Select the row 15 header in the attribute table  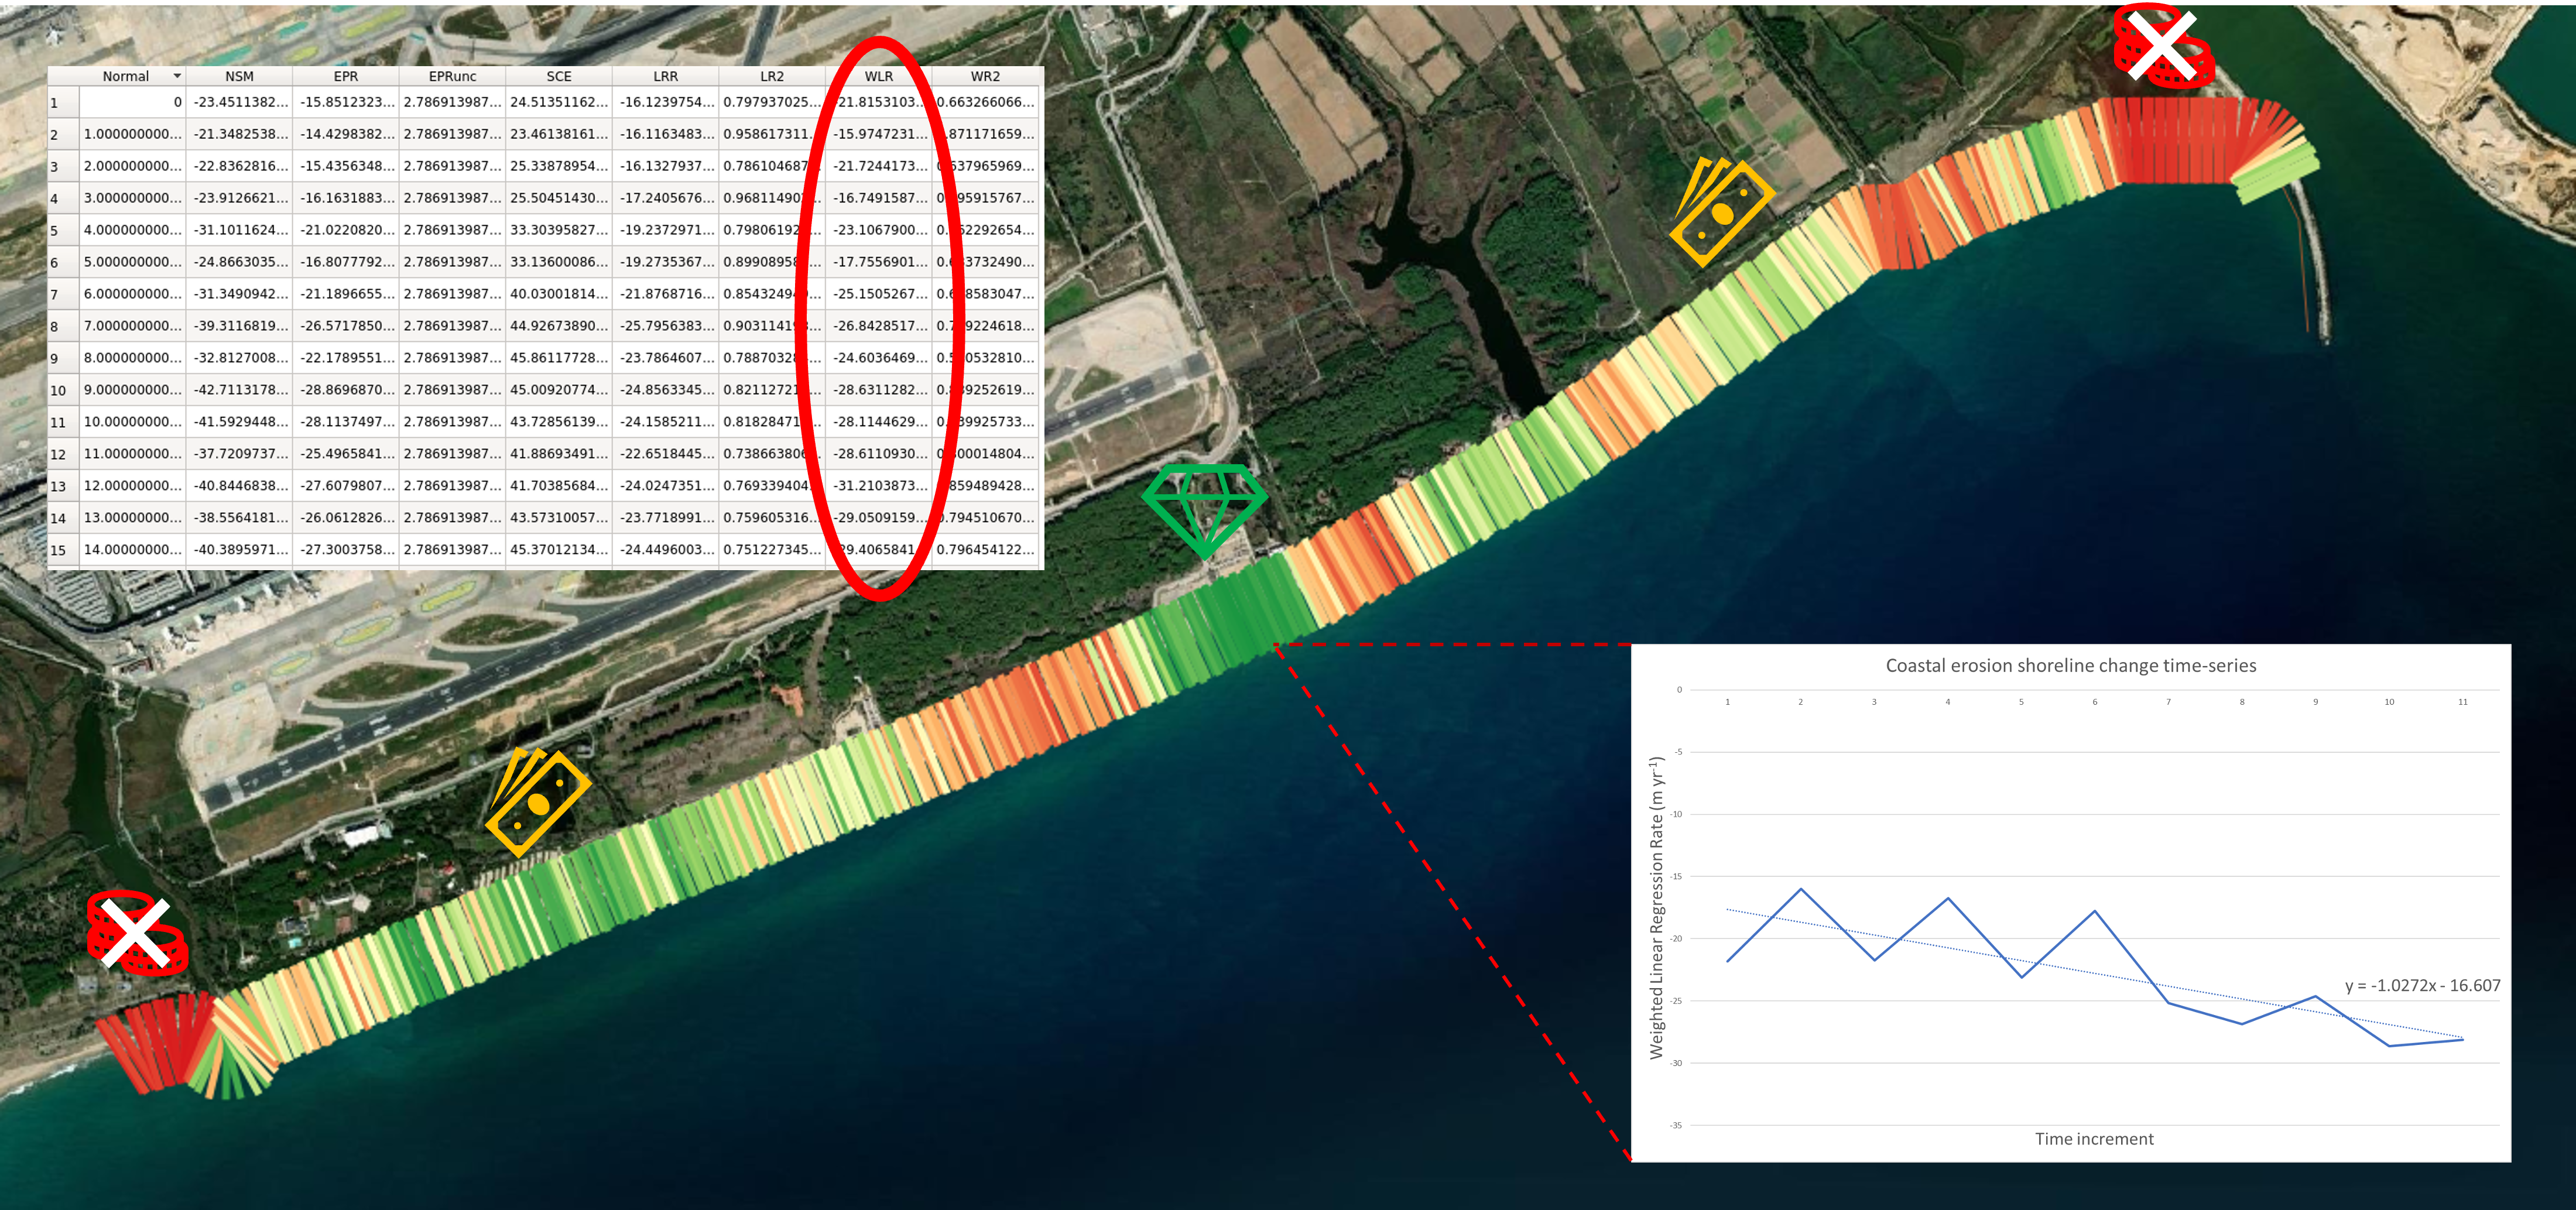click(63, 550)
